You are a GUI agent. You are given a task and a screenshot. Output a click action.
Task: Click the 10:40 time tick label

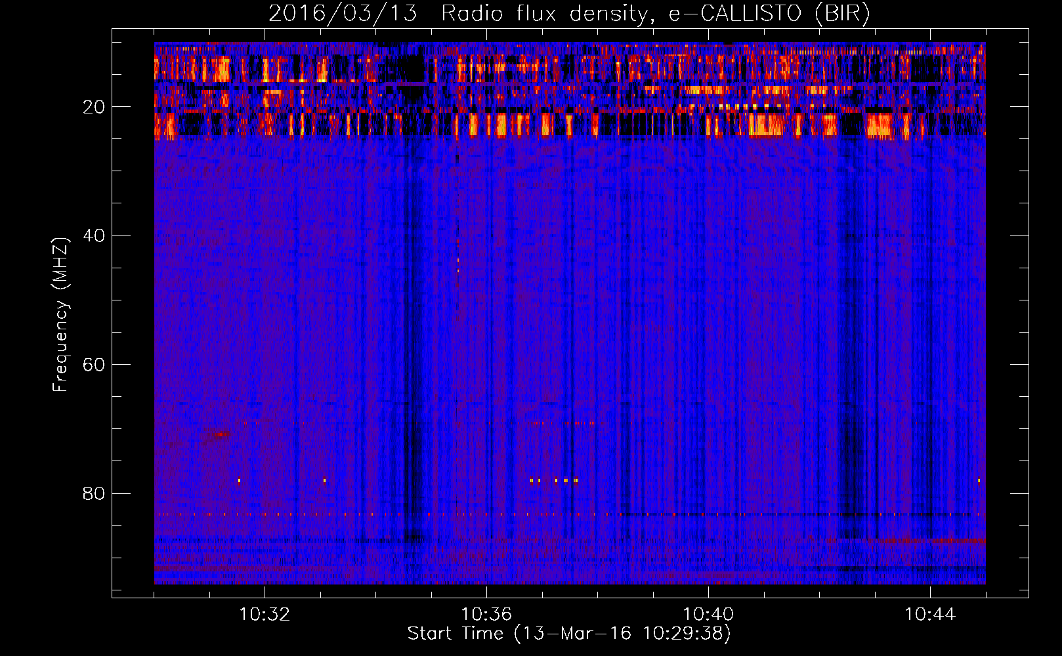tap(708, 615)
